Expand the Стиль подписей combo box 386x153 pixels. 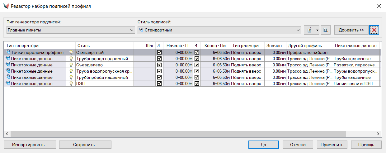tap(298, 30)
